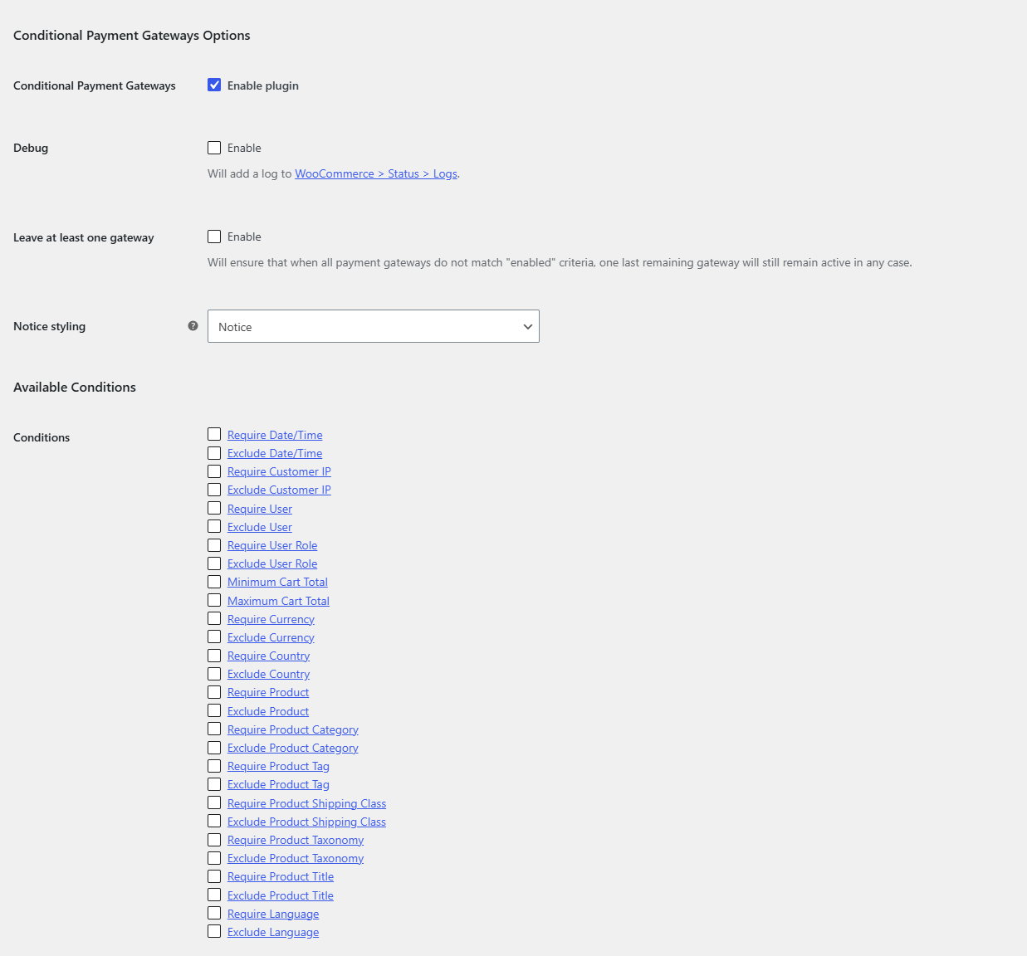Go to the Exclude Product Taxonomy link

point(296,858)
